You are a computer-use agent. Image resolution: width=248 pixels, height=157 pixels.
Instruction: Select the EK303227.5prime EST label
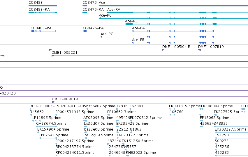pyautogui.click(x=231, y=129)
